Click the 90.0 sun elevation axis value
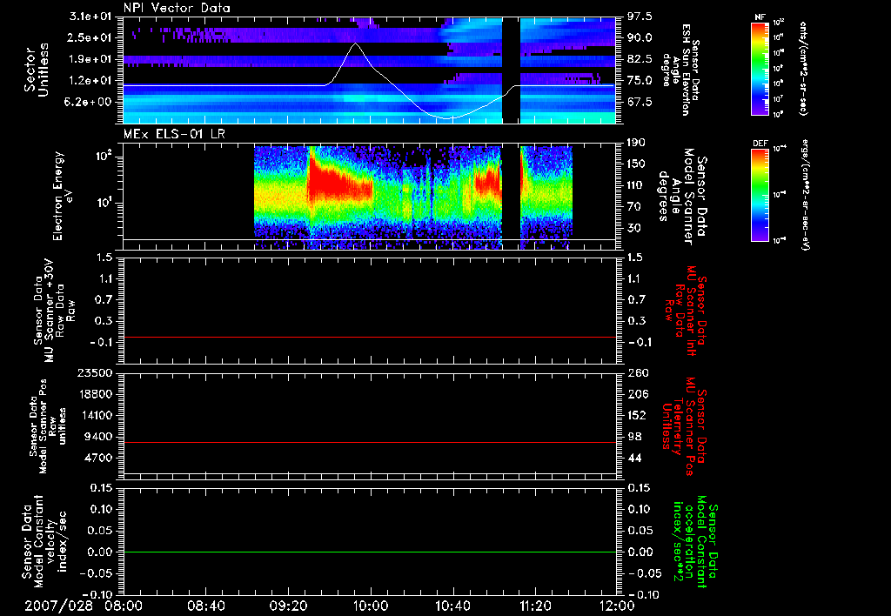This screenshot has height=616, width=891. pyautogui.click(x=640, y=37)
